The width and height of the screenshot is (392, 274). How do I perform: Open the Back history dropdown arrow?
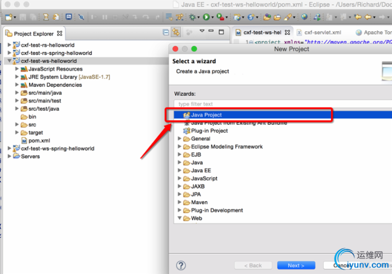point(374,17)
